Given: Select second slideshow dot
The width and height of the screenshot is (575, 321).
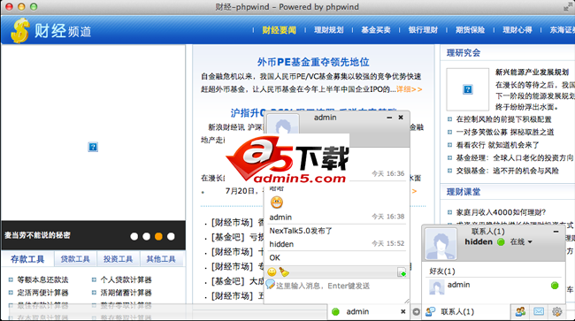Looking at the screenshot, I should [x=146, y=237].
